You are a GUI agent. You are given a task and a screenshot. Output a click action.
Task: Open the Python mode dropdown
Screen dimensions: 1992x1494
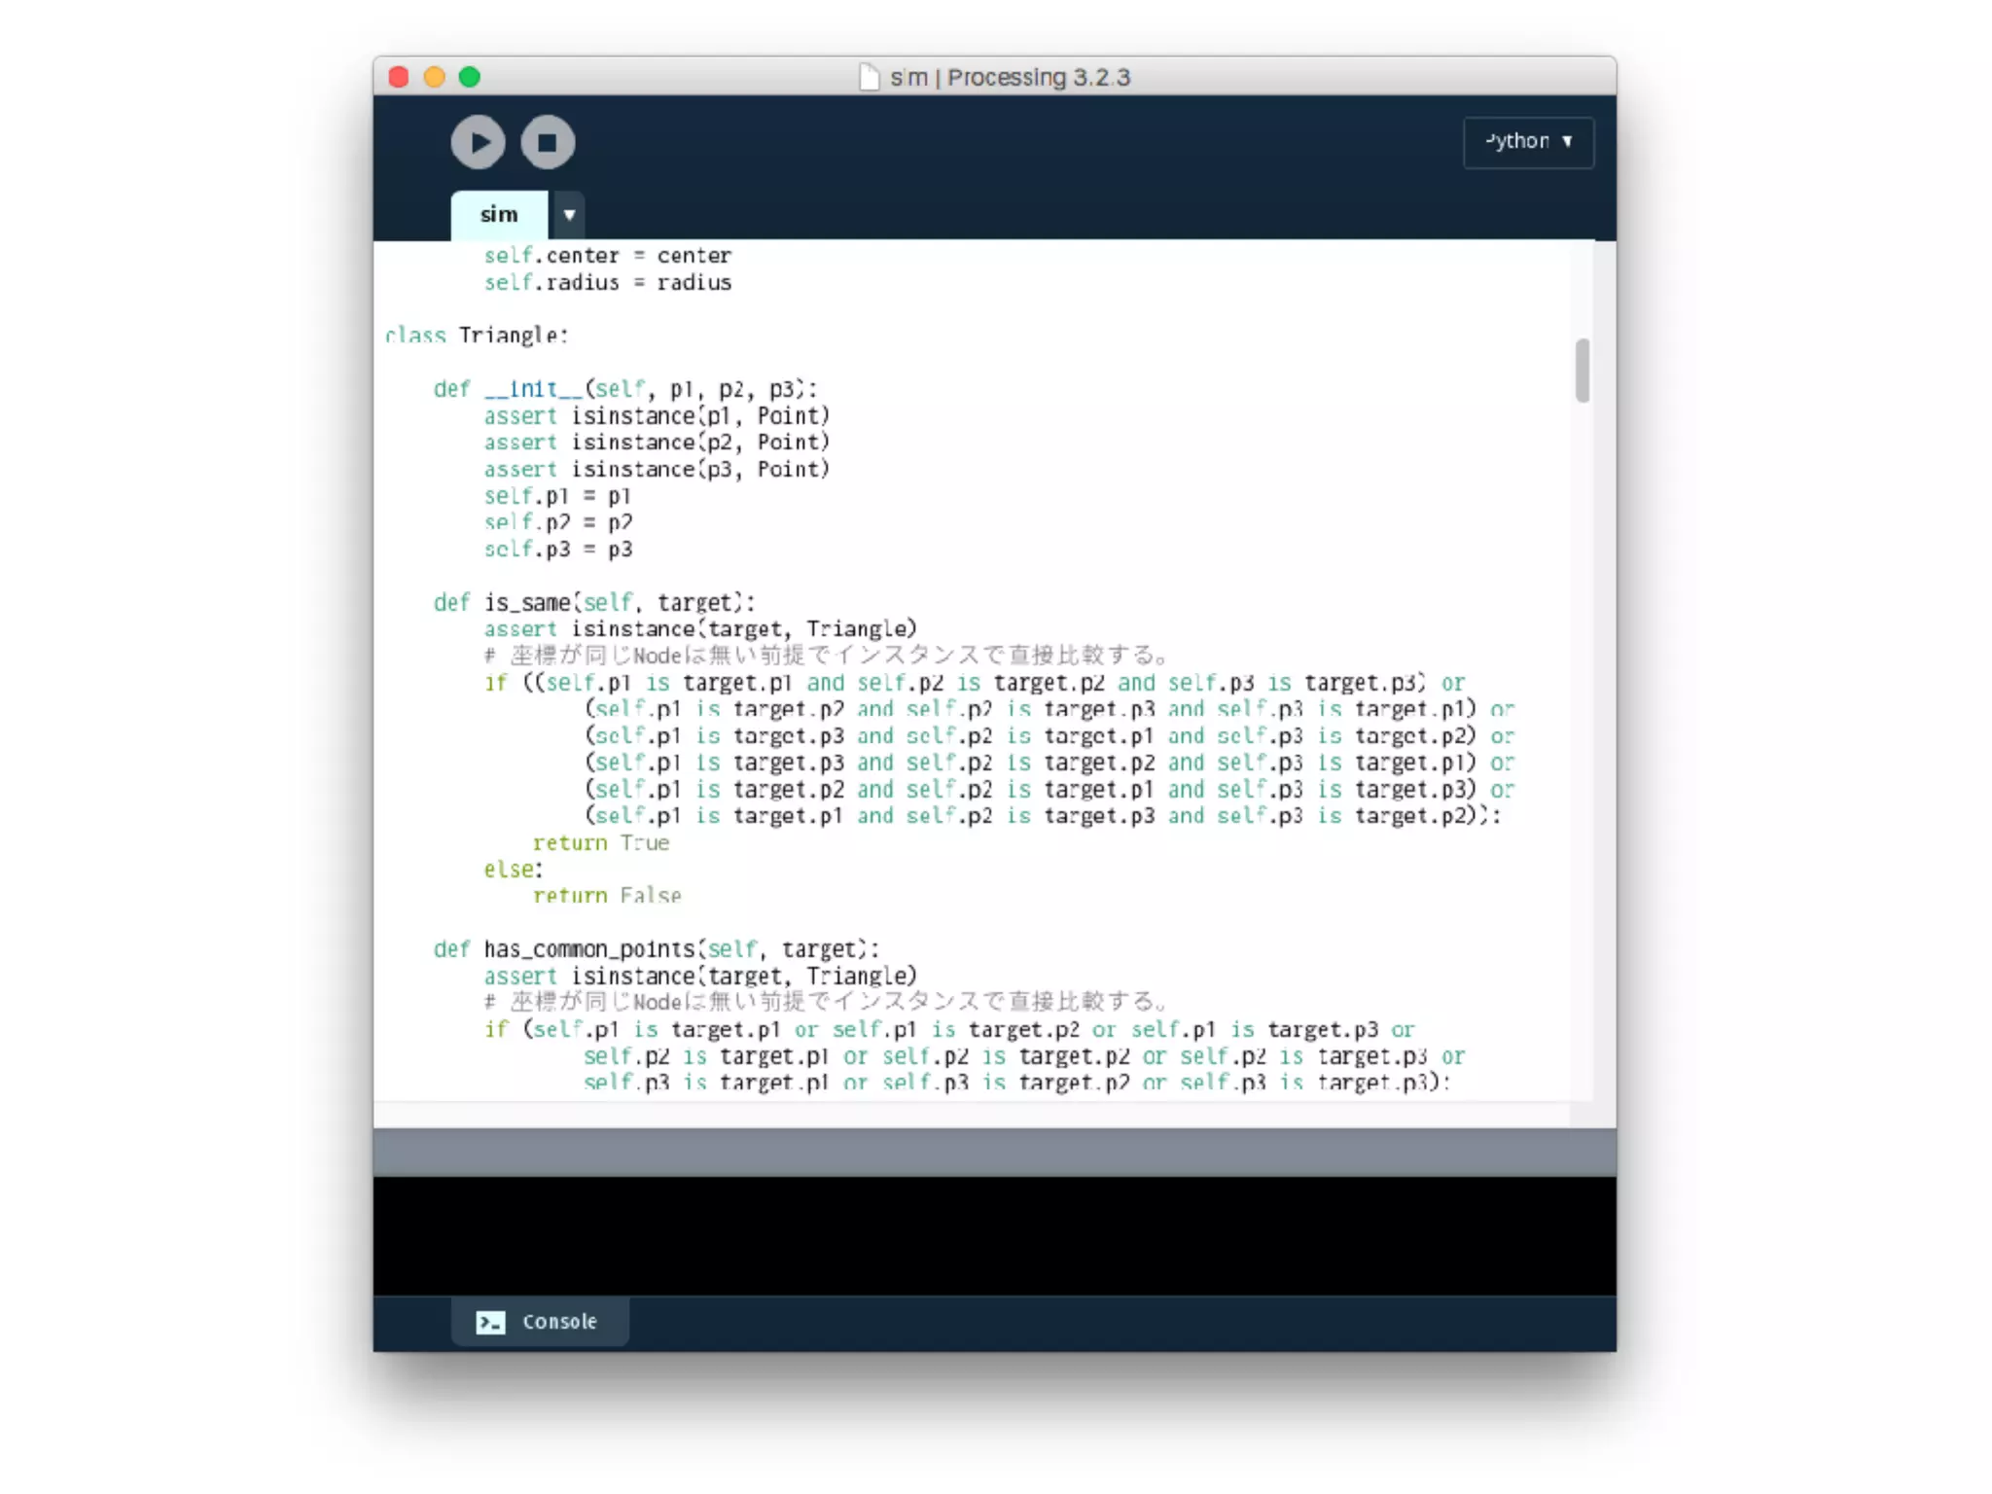(1527, 142)
